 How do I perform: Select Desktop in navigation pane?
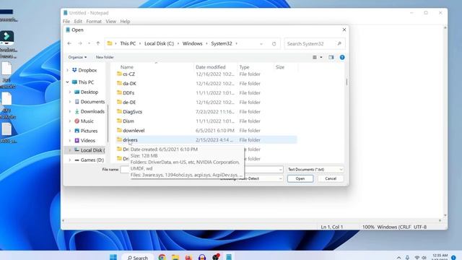(x=90, y=92)
